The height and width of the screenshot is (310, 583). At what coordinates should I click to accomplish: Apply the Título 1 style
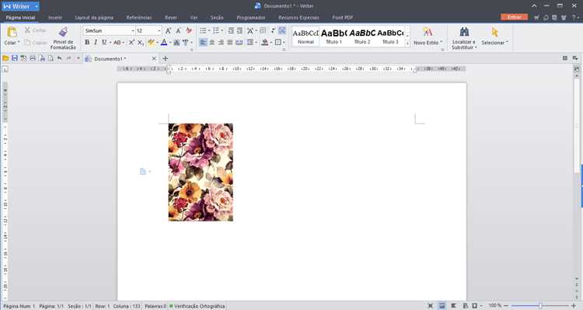pyautogui.click(x=333, y=37)
